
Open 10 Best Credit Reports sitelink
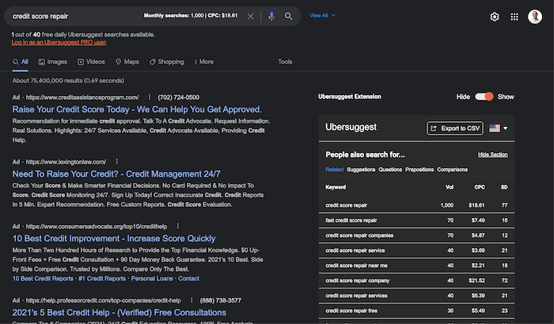pyautogui.click(x=43, y=279)
